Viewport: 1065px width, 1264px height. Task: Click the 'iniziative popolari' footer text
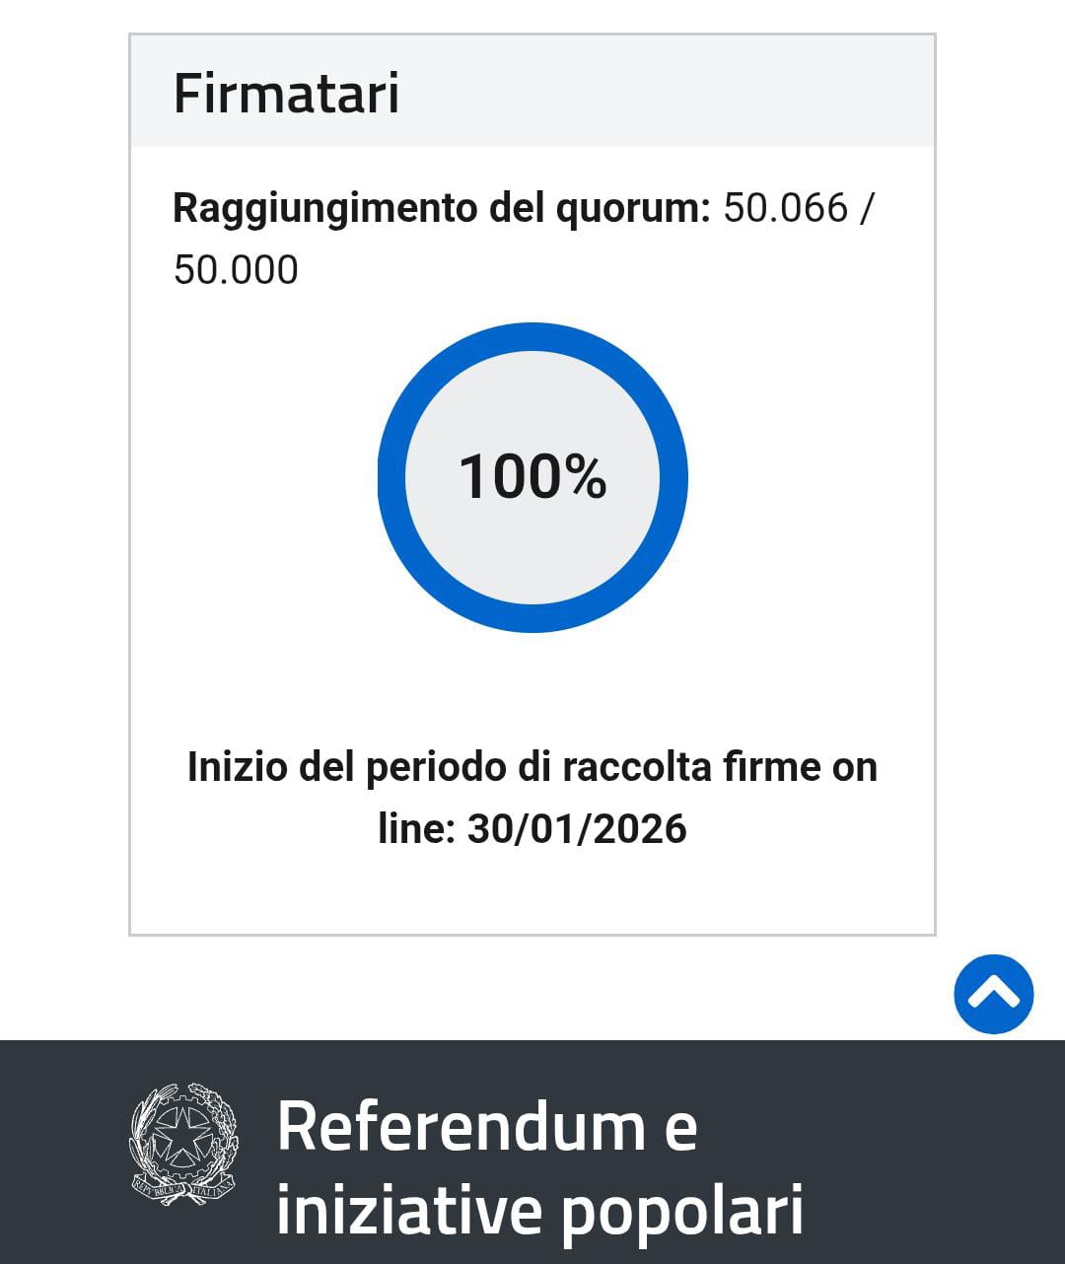tap(539, 1209)
